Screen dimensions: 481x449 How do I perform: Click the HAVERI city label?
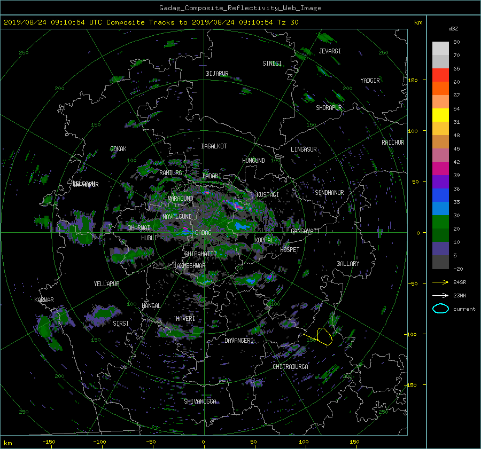185,319
